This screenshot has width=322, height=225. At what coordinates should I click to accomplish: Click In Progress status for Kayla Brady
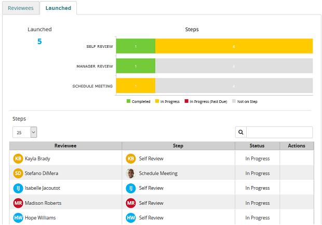[258, 158]
